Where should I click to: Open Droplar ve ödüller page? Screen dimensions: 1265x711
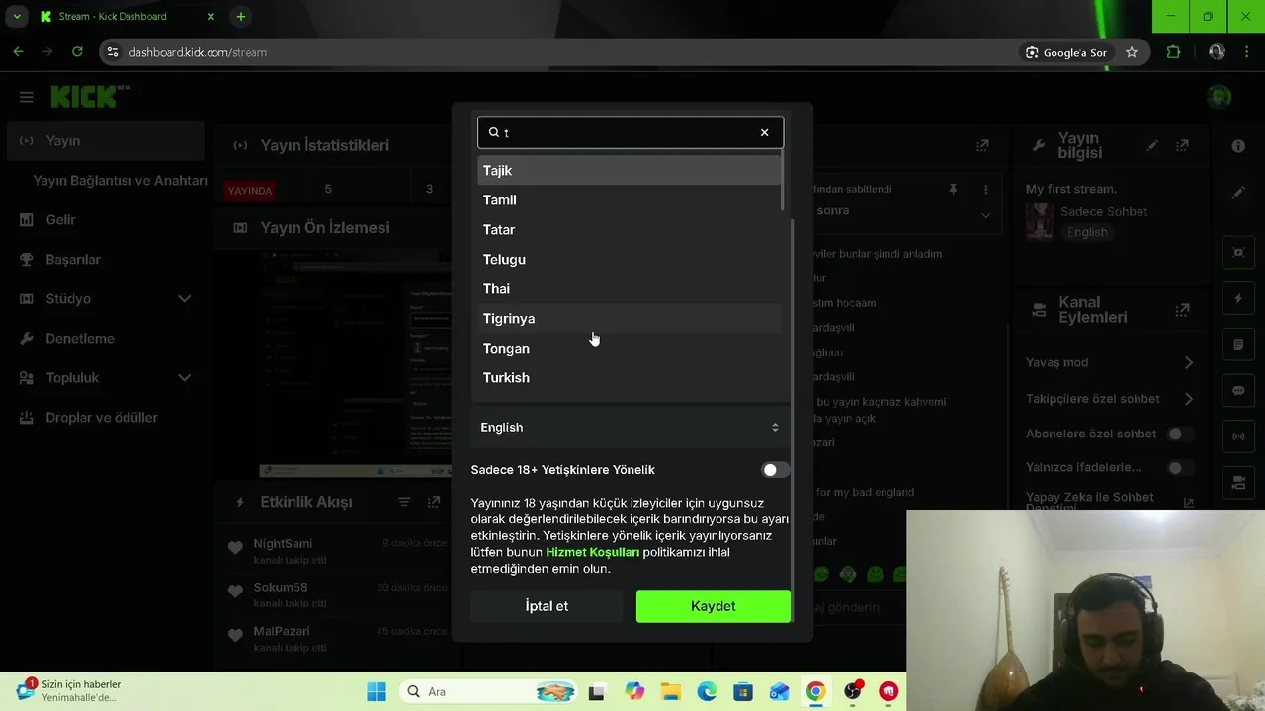pyautogui.click(x=105, y=418)
